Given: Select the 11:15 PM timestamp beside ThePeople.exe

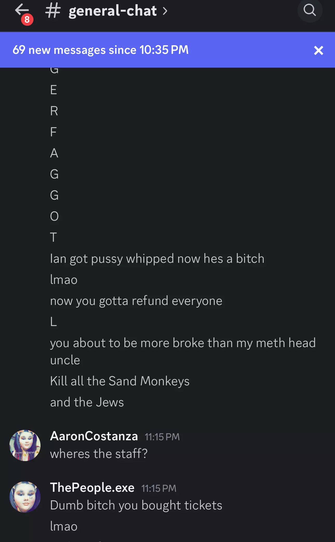Looking at the screenshot, I should (159, 488).
